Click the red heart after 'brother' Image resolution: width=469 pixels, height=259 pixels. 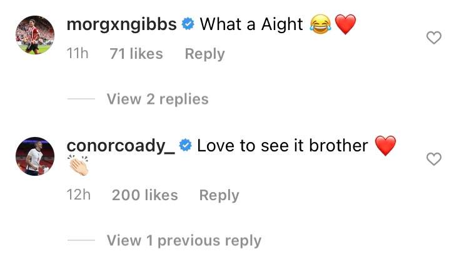[386, 146]
